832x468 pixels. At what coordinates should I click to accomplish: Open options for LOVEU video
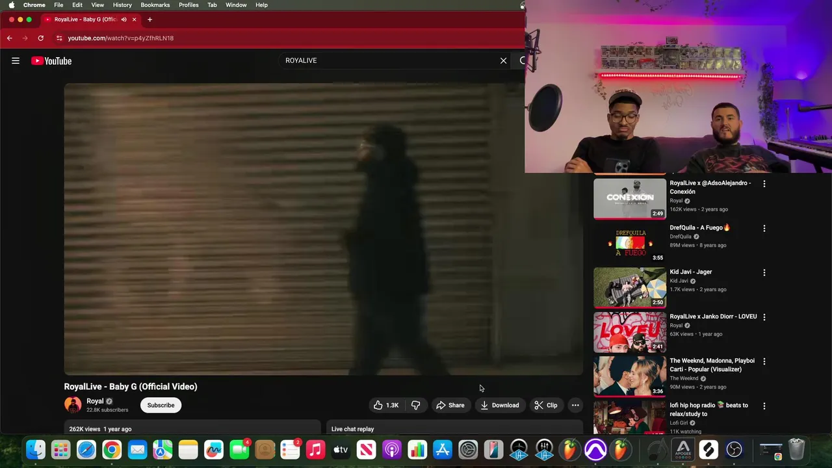tap(764, 317)
